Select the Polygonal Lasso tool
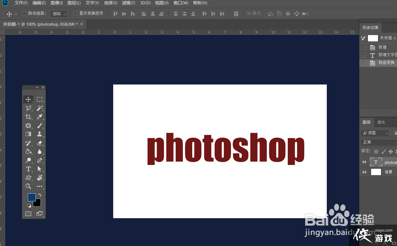This screenshot has width=397, height=246. 28,108
